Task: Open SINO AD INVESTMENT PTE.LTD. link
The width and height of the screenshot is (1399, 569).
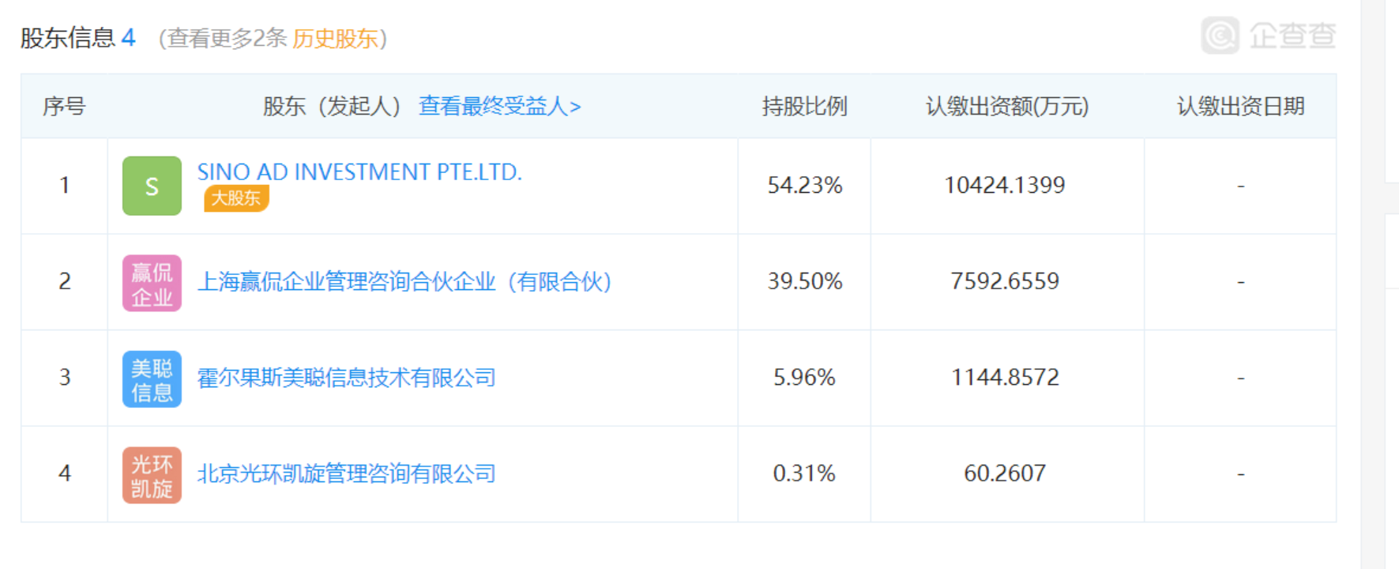Action: point(359,171)
